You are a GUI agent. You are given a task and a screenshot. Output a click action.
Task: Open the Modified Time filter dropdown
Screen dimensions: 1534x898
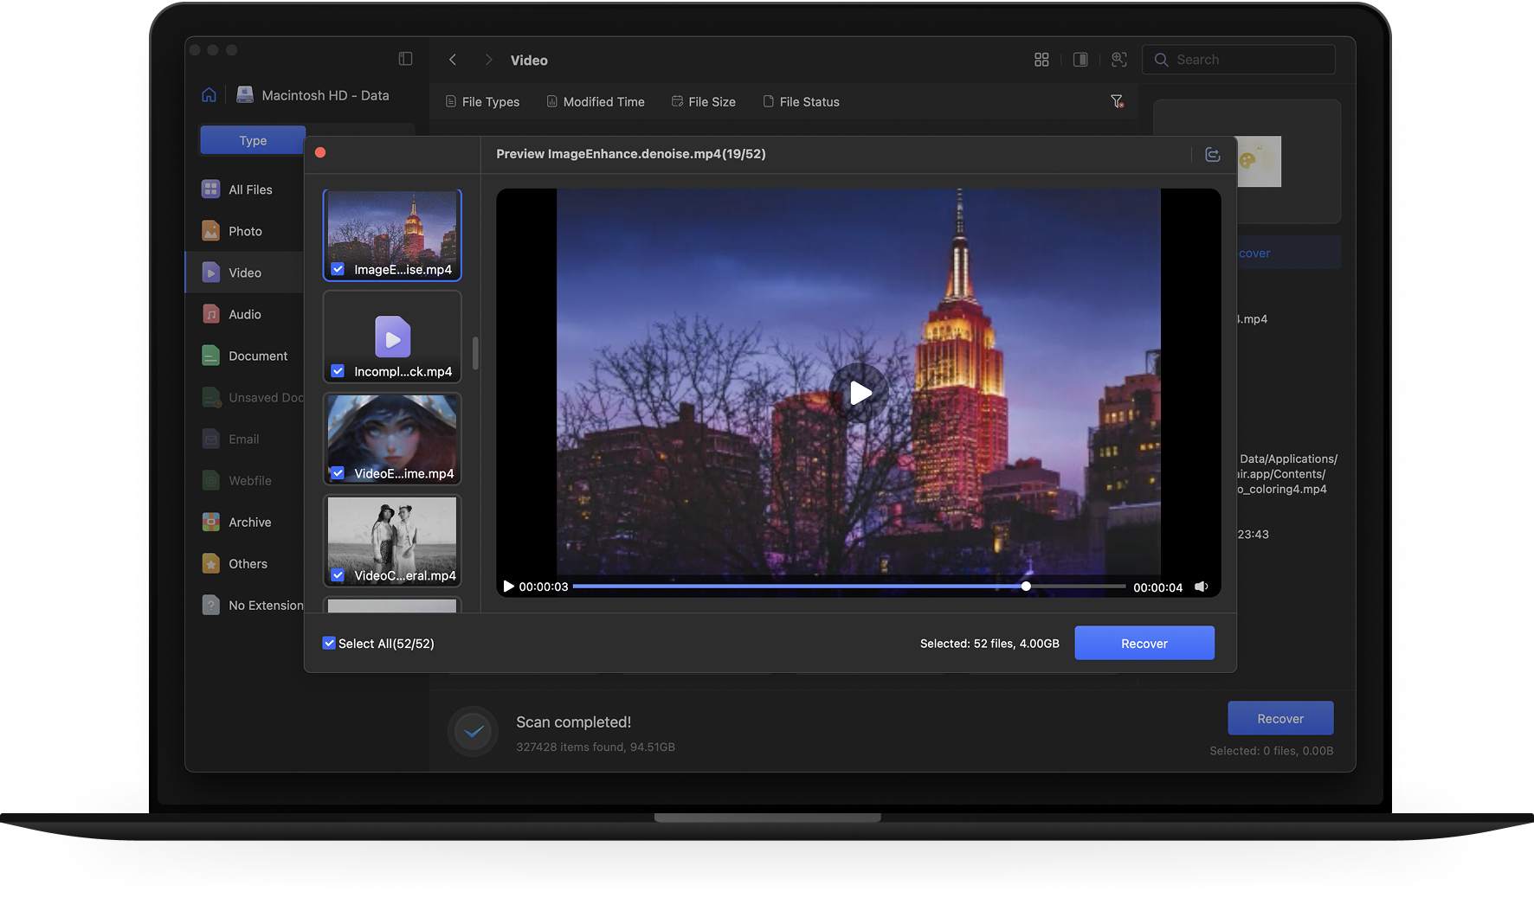[x=596, y=101]
